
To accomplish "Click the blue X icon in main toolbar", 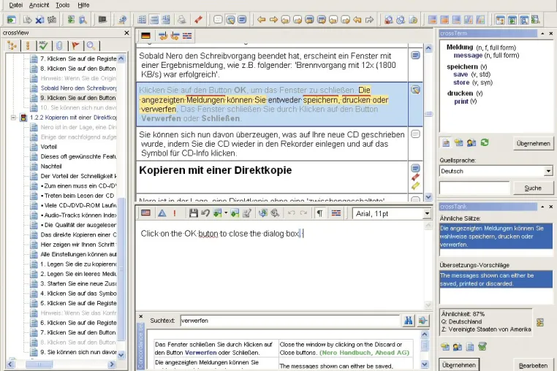I will pos(39,20).
